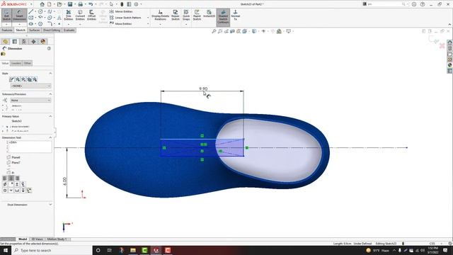Image resolution: width=453 pixels, height=255 pixels.
Task: Click the Windows Start button
Action: [6, 250]
